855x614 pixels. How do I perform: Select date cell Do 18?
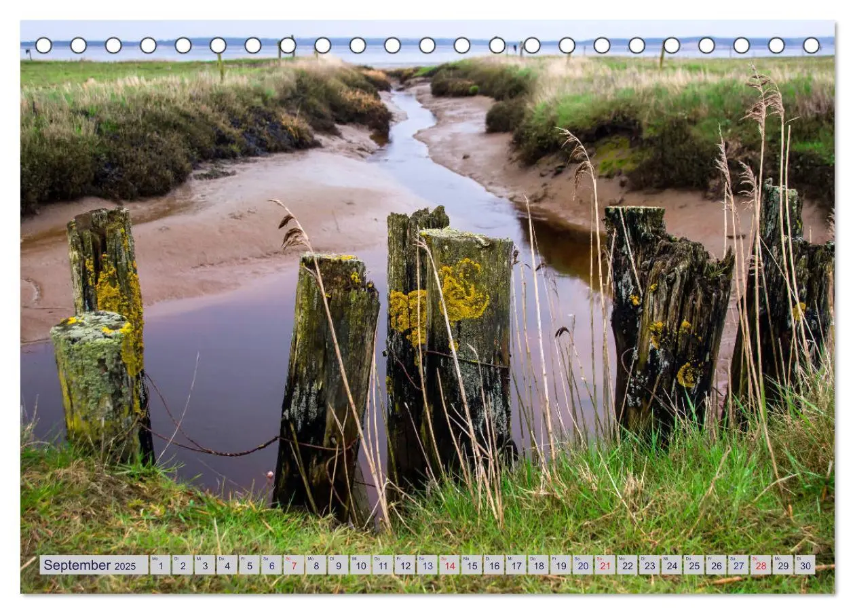pos(538,565)
